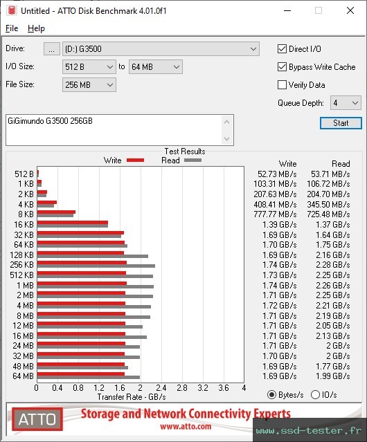Click the 8 KB write result 777.77 MB/s
The height and width of the screenshot is (442, 367).
click(x=275, y=214)
